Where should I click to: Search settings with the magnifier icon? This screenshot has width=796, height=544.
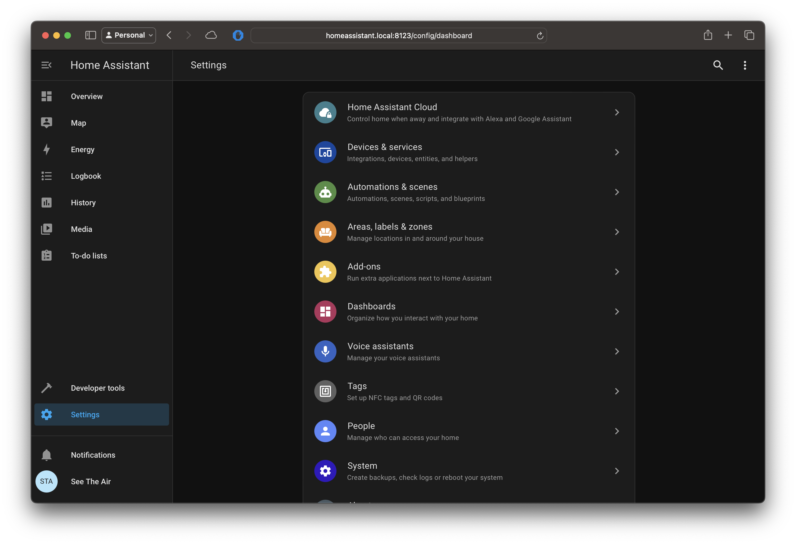[718, 65]
